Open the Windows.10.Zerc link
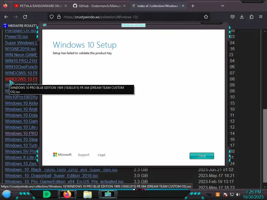The height and width of the screenshot is (200, 267). (x=21, y=164)
